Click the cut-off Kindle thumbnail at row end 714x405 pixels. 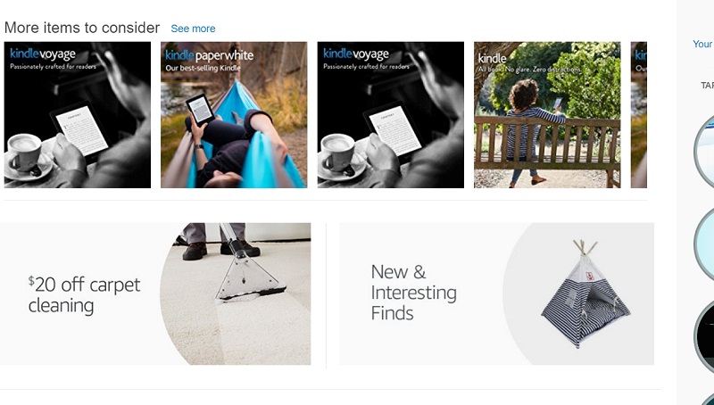639,115
